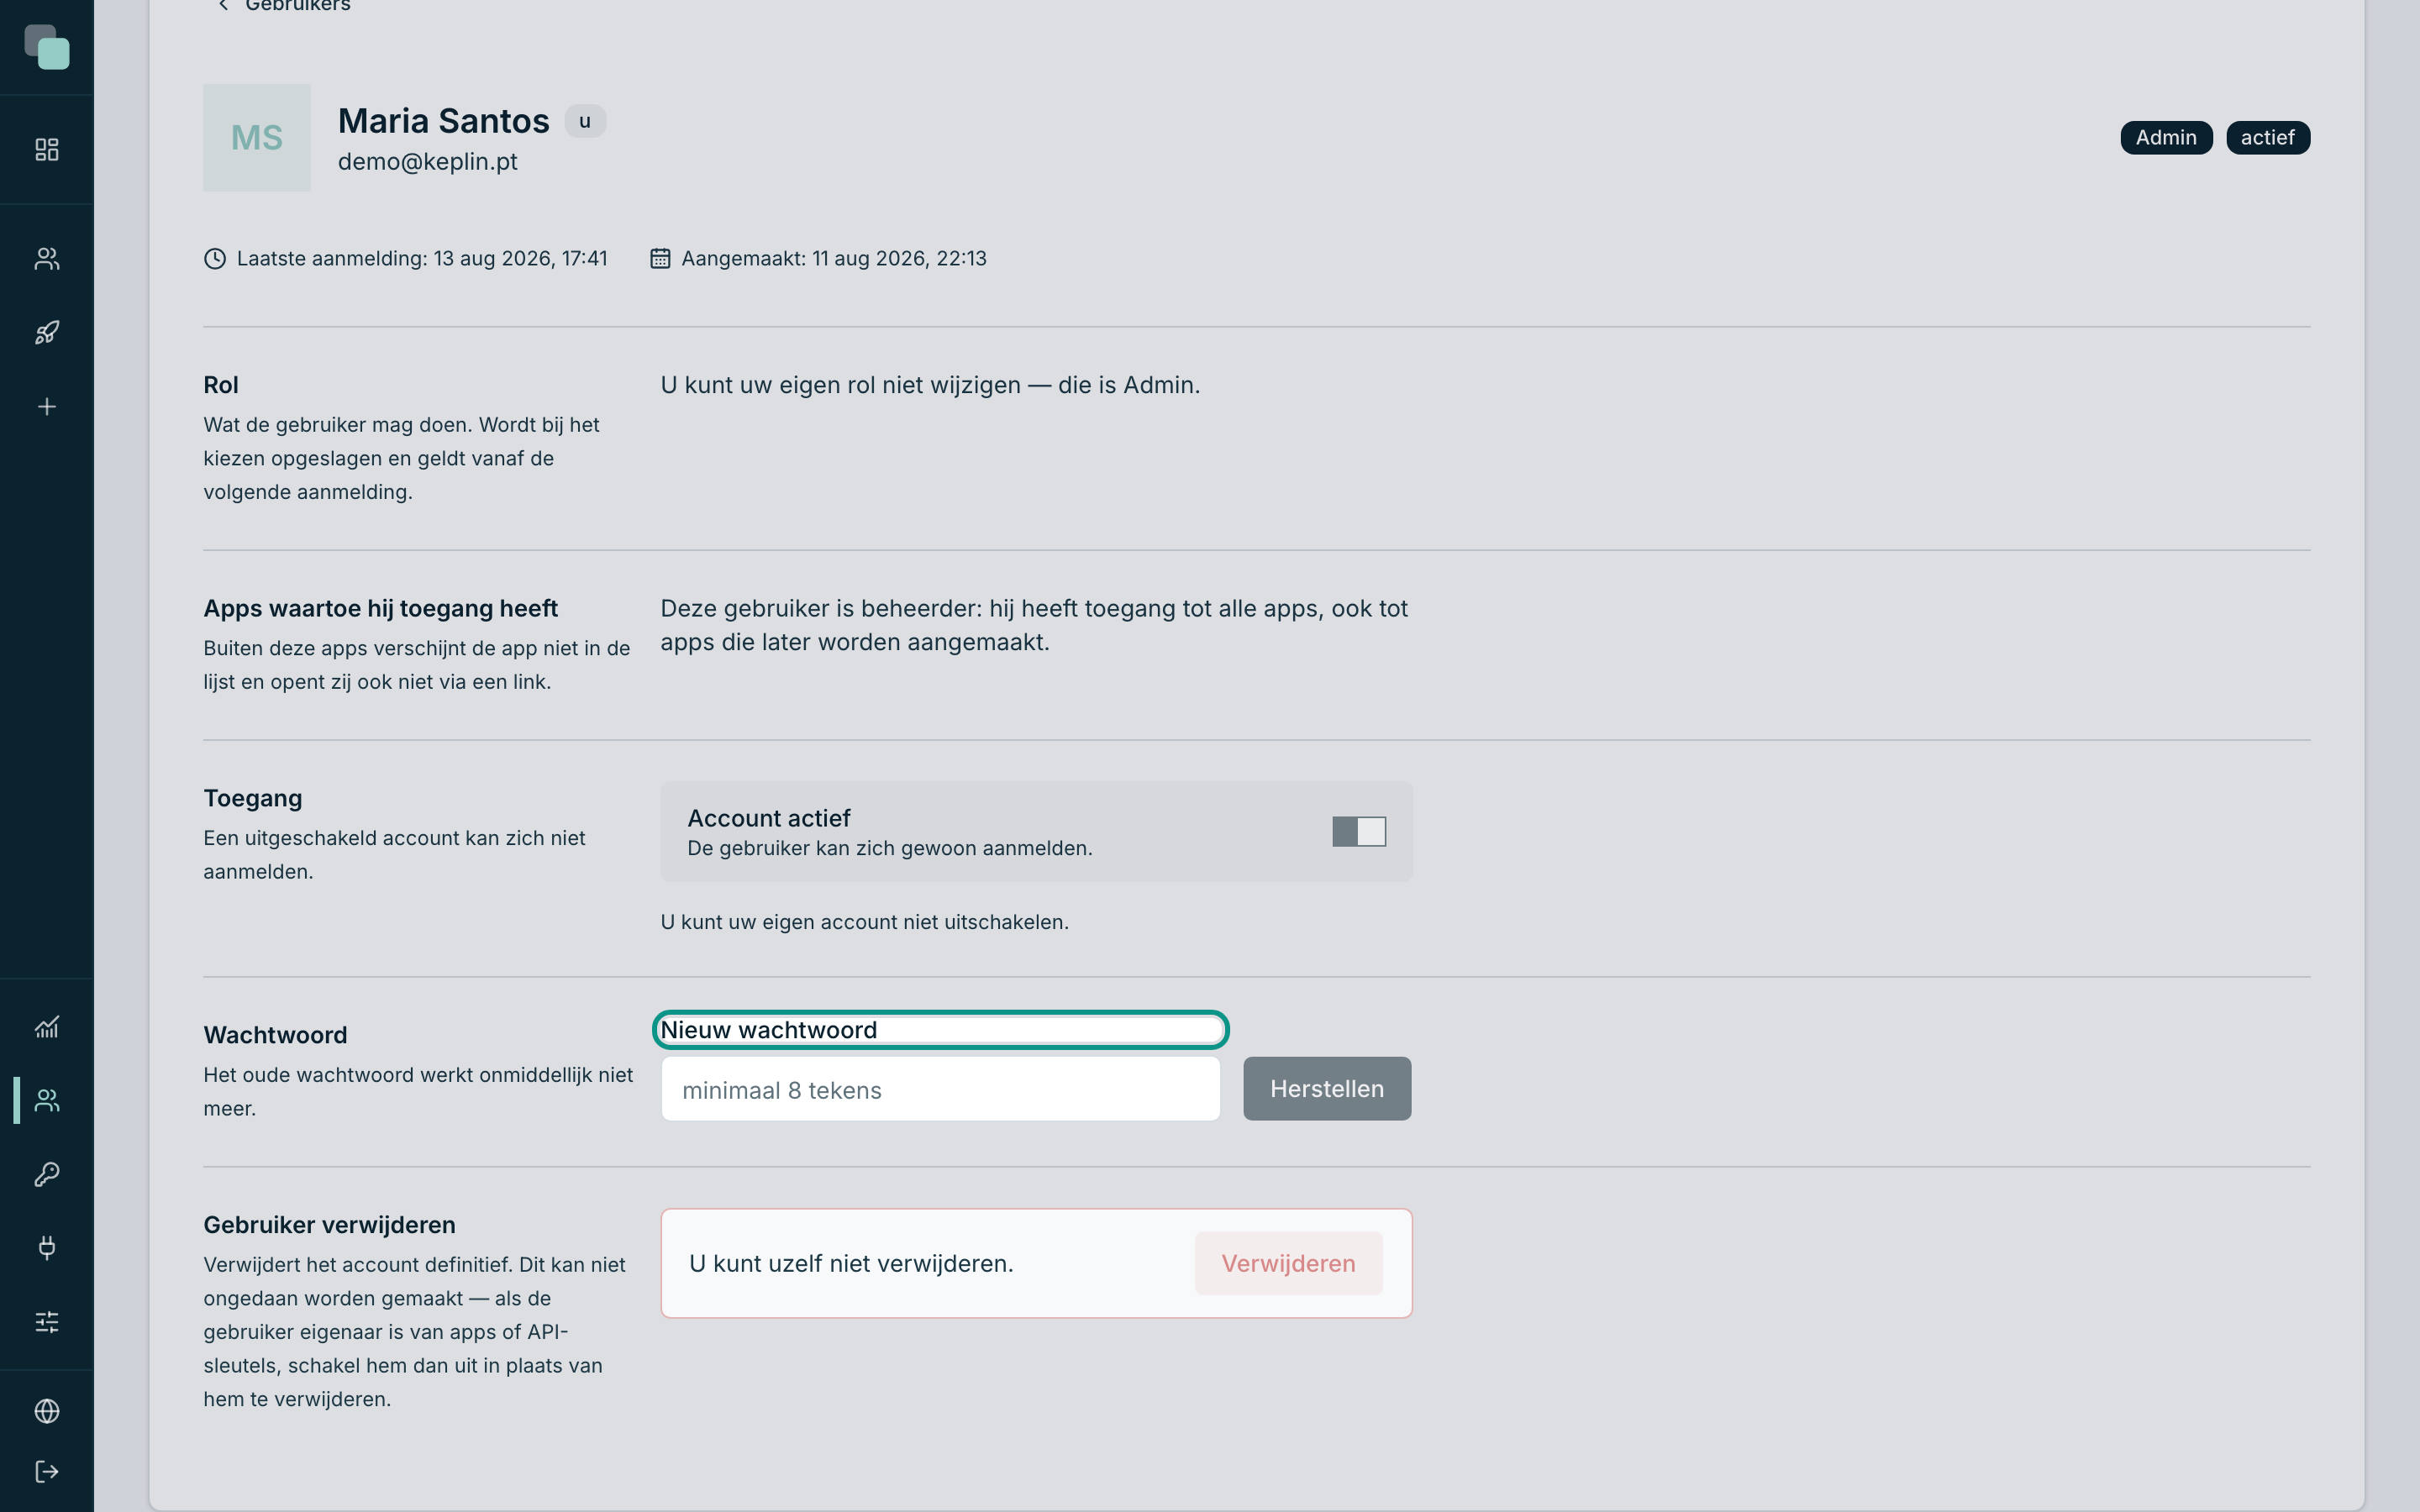Click the Herstellen button
2420x1512 pixels.
click(x=1327, y=1089)
